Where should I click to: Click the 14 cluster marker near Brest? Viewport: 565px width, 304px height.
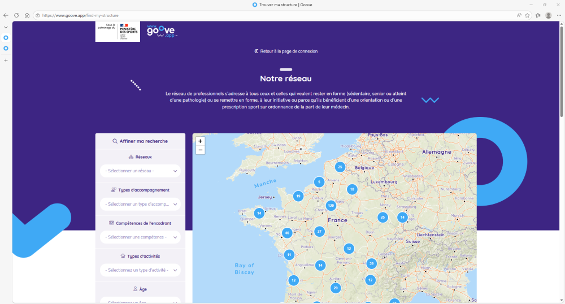(x=259, y=213)
